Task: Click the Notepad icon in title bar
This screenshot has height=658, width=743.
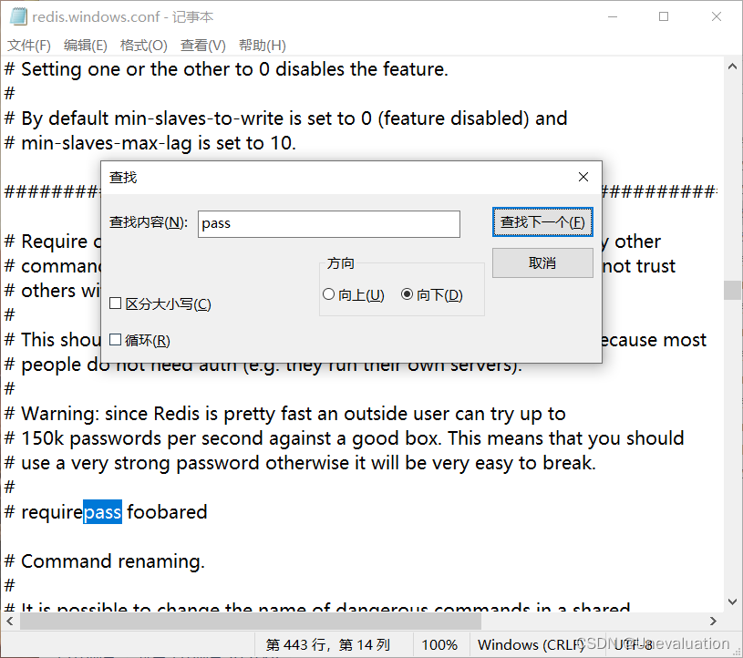Action: 18,16
